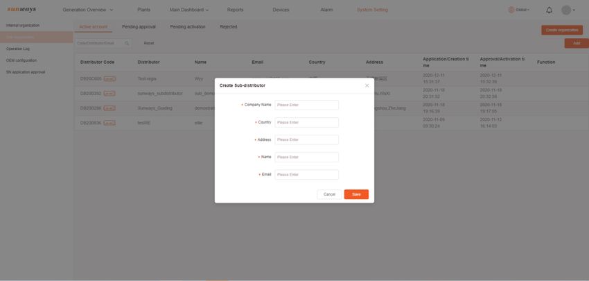Image resolution: width=589 pixels, height=281 pixels.
Task: Click badge next to code DB20C605
Action: [109, 78]
